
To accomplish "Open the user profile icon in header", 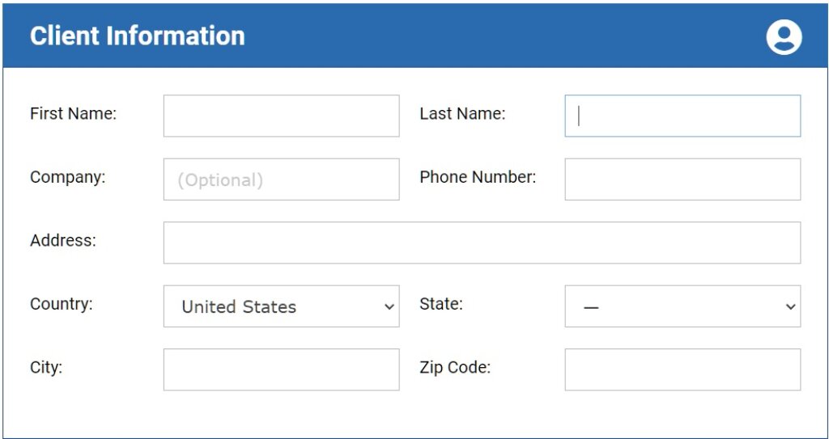I will pos(784,37).
